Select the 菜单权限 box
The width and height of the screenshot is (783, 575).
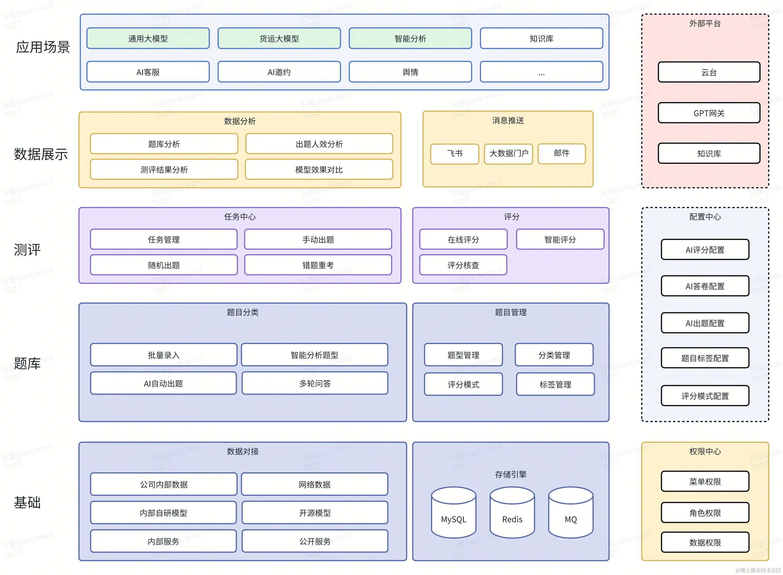(x=705, y=481)
